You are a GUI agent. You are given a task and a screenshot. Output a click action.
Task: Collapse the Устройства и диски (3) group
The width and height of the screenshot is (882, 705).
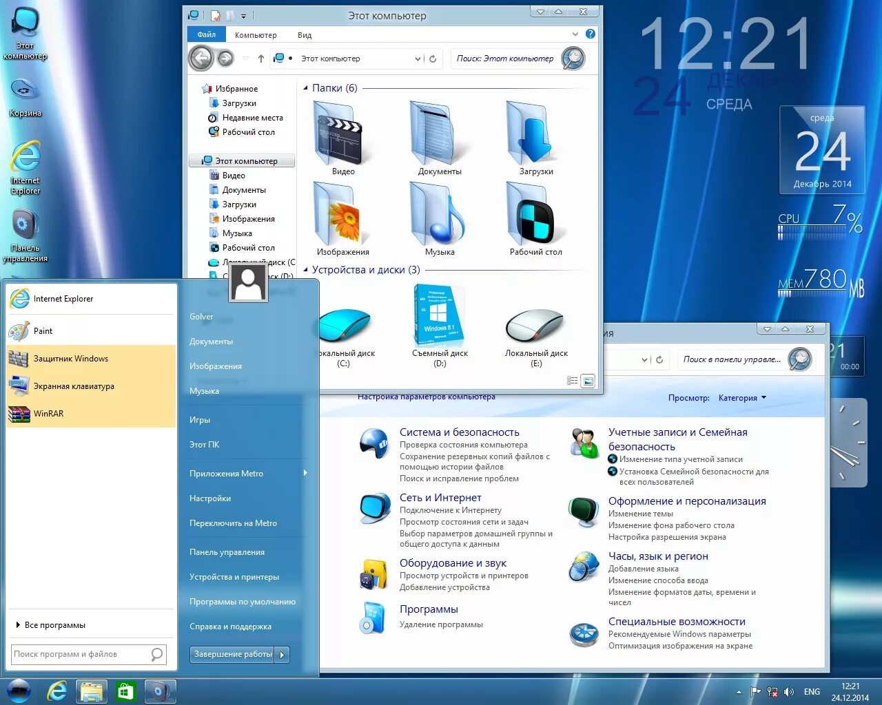306,270
